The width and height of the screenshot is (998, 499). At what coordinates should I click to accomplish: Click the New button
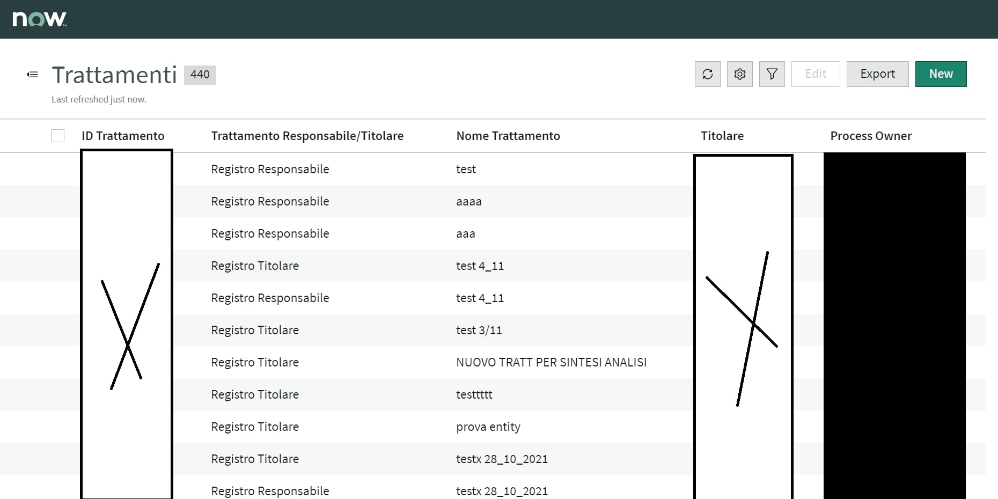941,74
